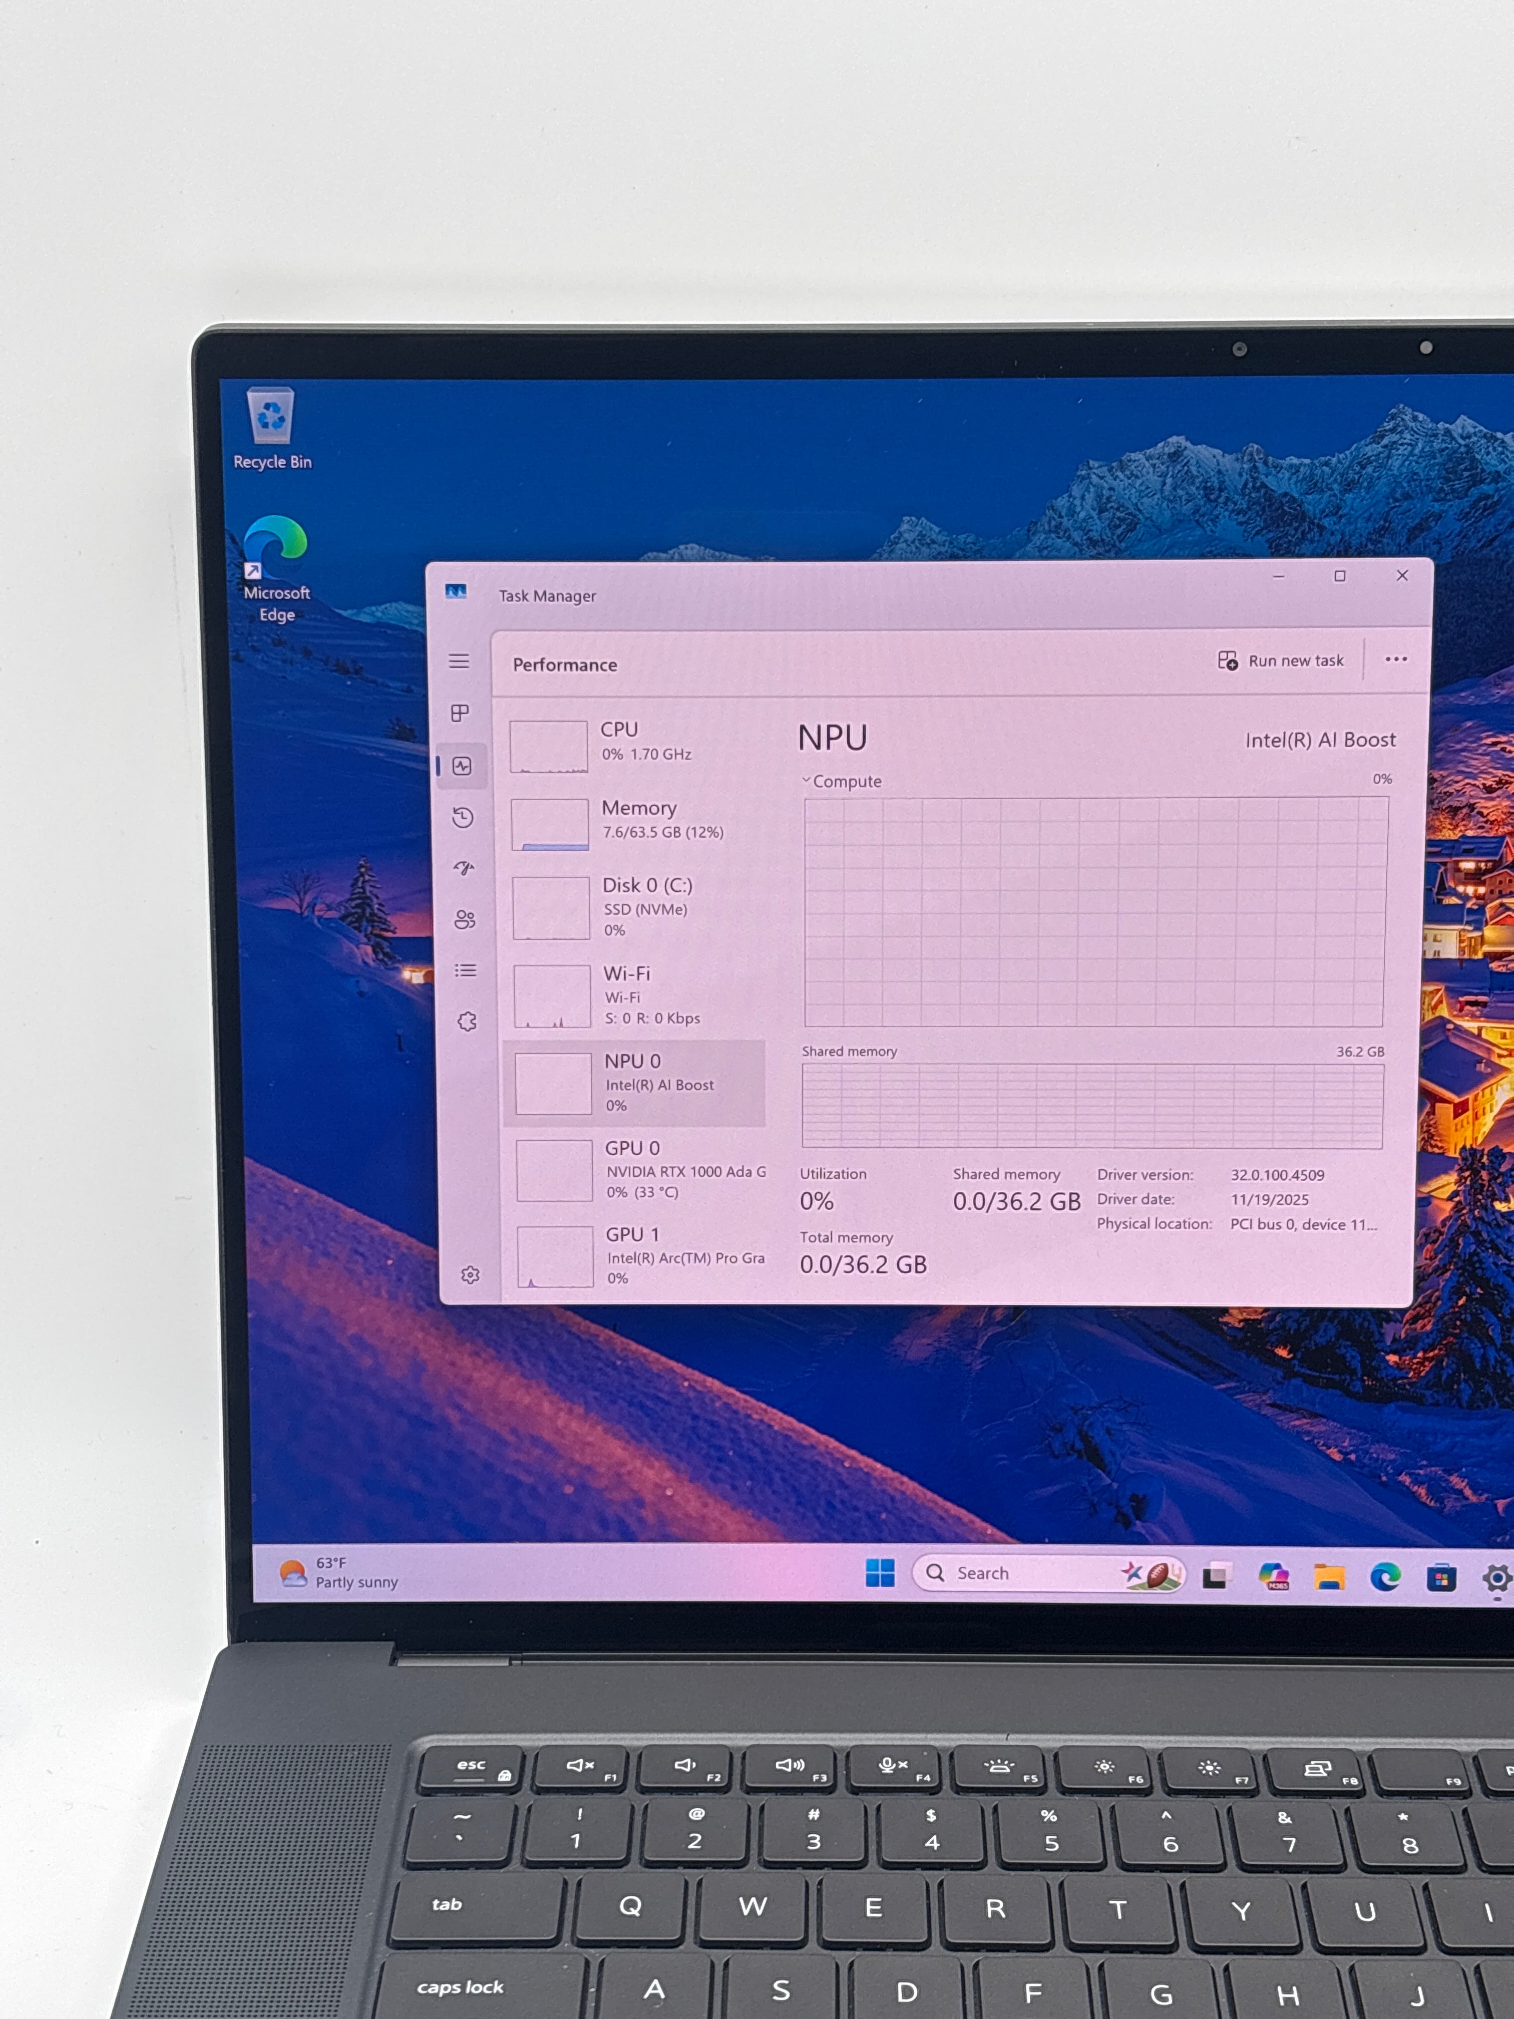Click the Physical location PCI bus value
This screenshot has height=2019, width=1514.
[x=1304, y=1224]
